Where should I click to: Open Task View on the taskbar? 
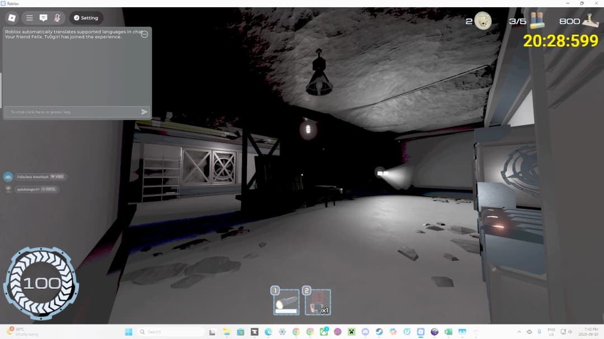pyautogui.click(x=213, y=332)
